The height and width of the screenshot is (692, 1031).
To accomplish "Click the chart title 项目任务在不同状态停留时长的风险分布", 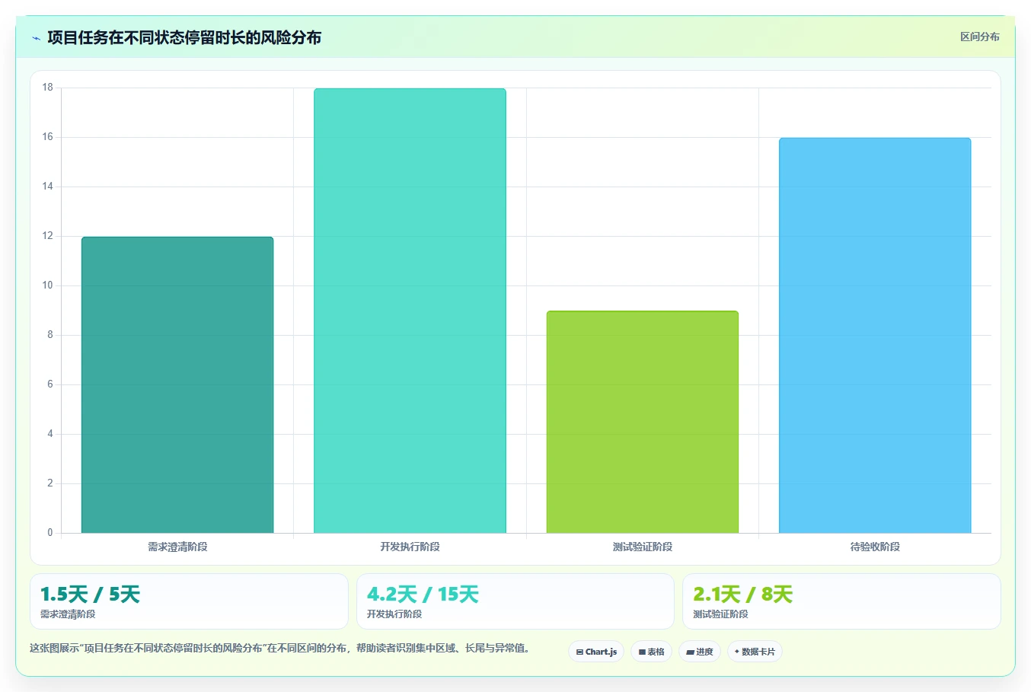I will pyautogui.click(x=184, y=37).
